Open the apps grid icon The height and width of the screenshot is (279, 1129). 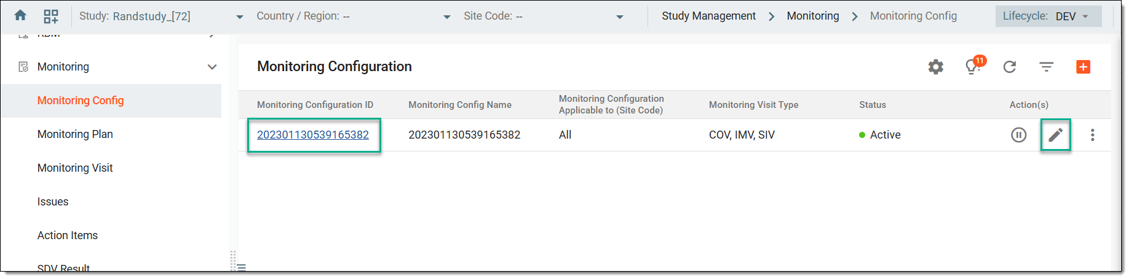click(x=51, y=16)
